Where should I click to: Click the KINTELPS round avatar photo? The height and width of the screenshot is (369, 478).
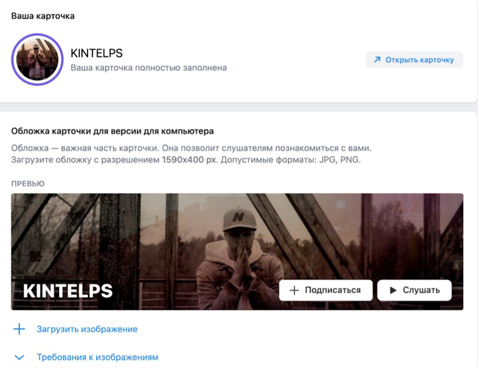[x=37, y=60]
